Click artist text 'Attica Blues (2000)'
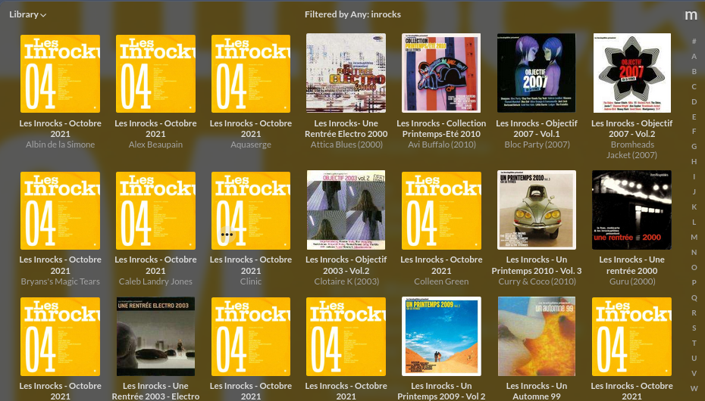The height and width of the screenshot is (401, 705). click(x=346, y=145)
